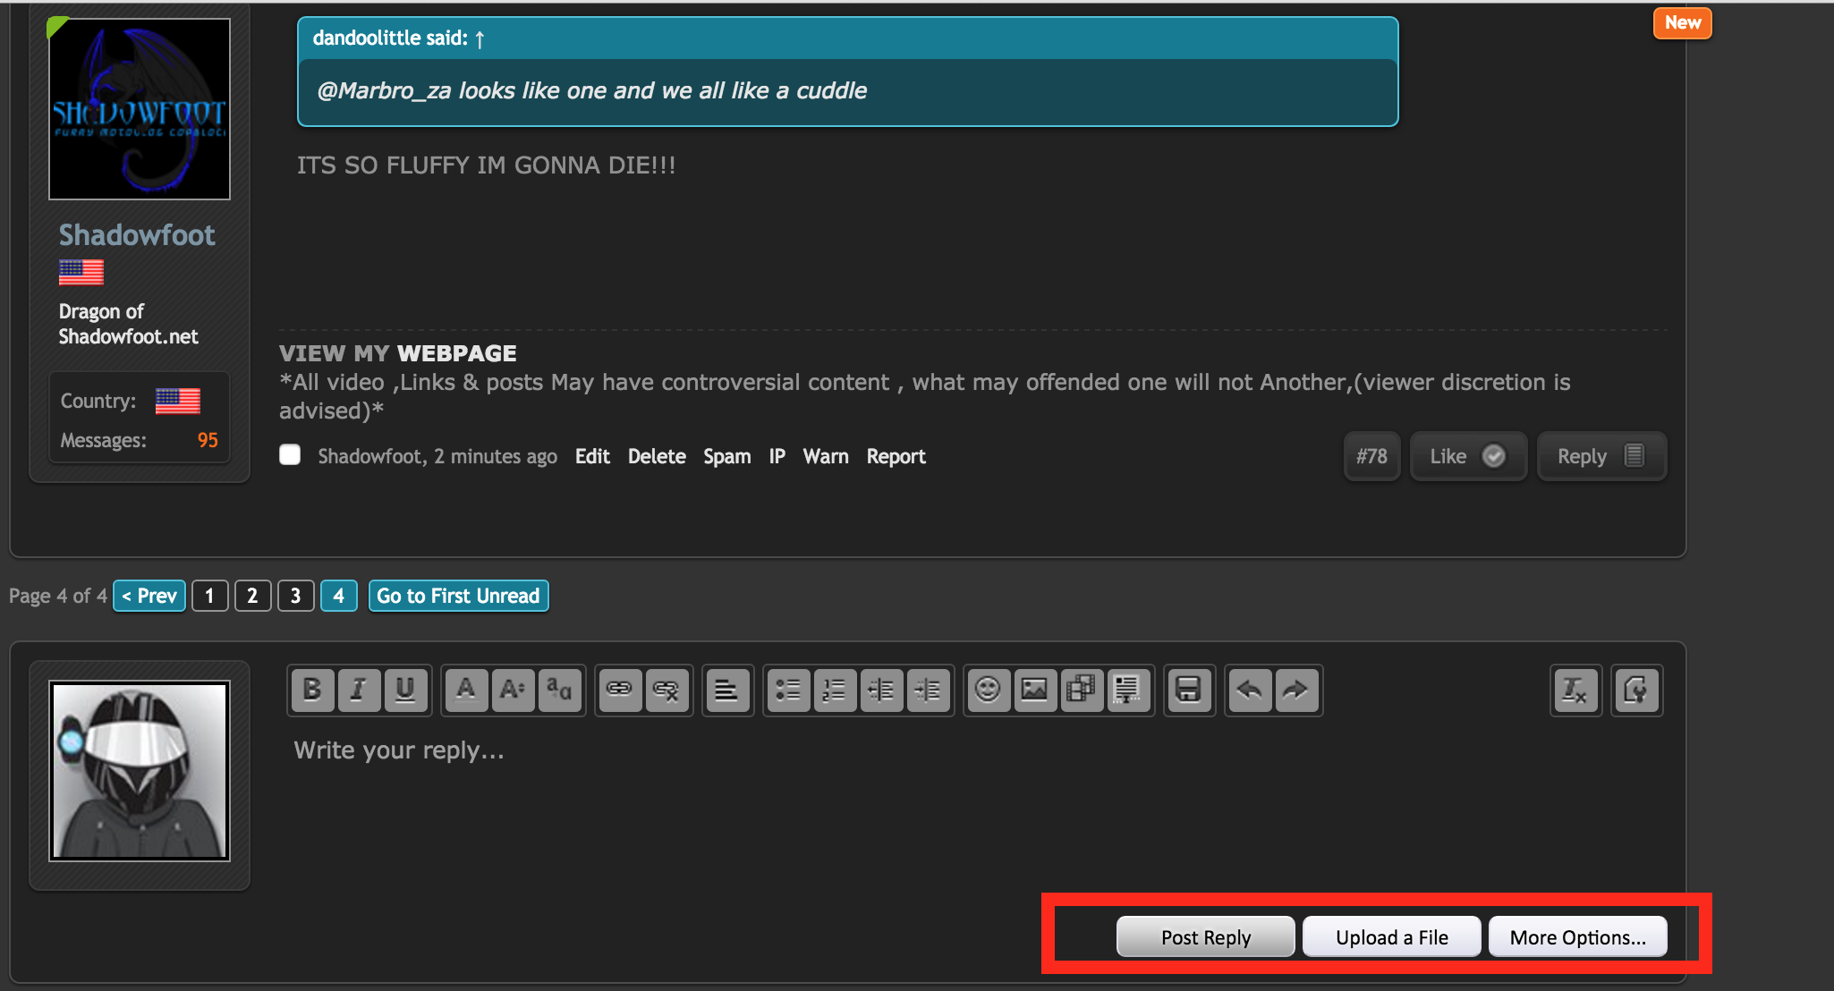
Task: Click the user avatar thumbnail
Action: coord(137,771)
